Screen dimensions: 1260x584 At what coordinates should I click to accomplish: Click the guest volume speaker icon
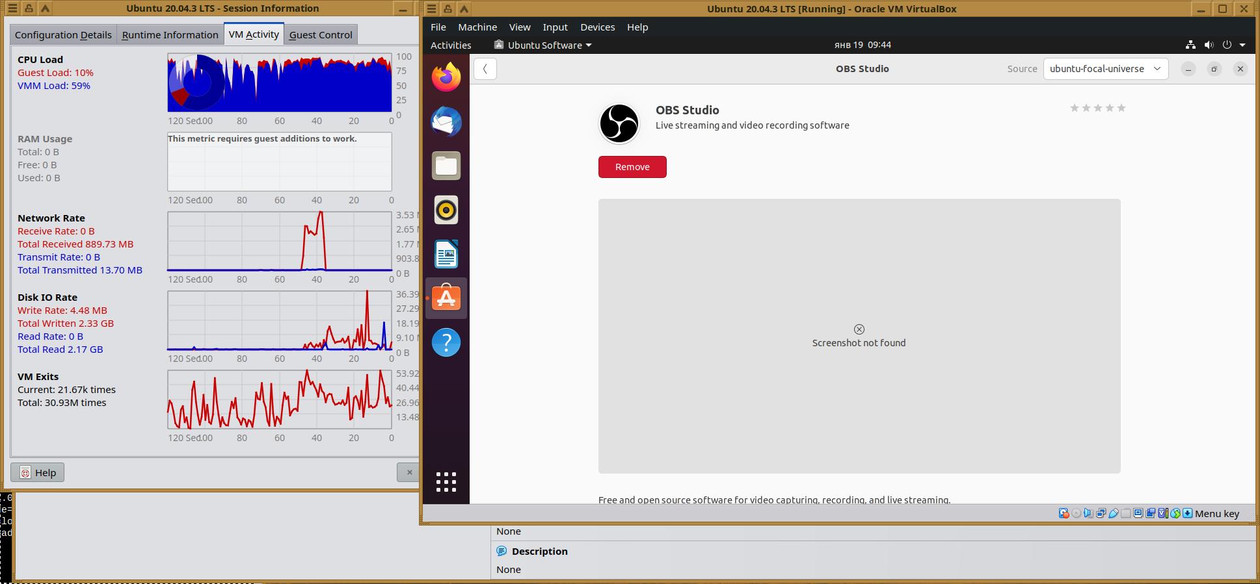tap(1209, 45)
